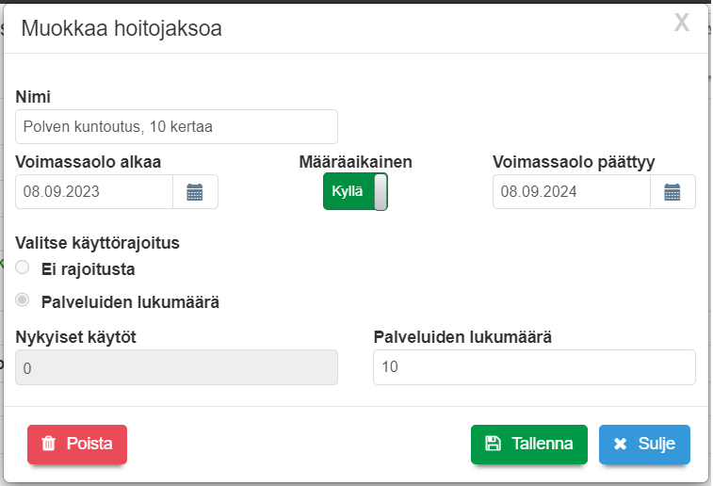Save changes with the Tallenna button
Screen dimensions: 713x486
[x=529, y=444]
